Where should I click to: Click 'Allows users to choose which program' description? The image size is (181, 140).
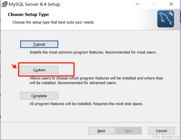[x=96, y=80]
